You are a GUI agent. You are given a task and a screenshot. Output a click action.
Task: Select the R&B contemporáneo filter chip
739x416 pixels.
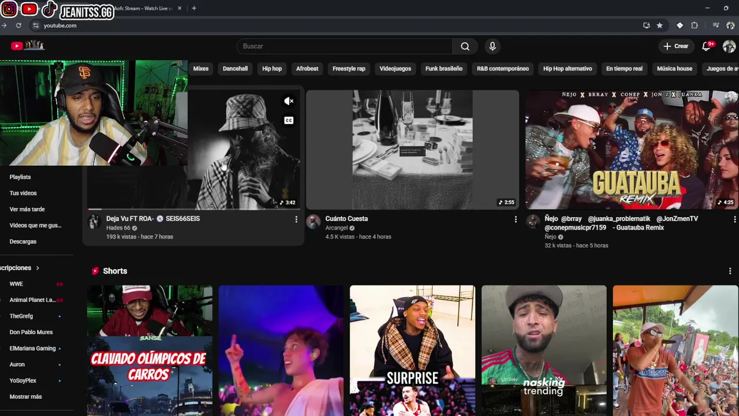click(x=503, y=69)
